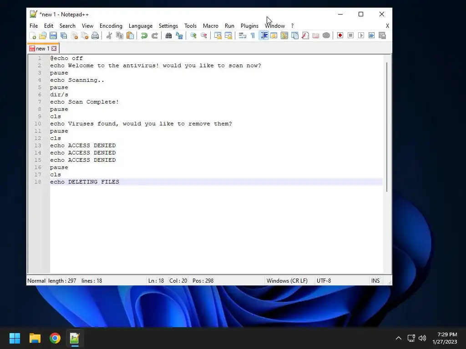Toggle synchronized vertical scrolling icon
Screen dimensions: 466x349
pos(218,35)
